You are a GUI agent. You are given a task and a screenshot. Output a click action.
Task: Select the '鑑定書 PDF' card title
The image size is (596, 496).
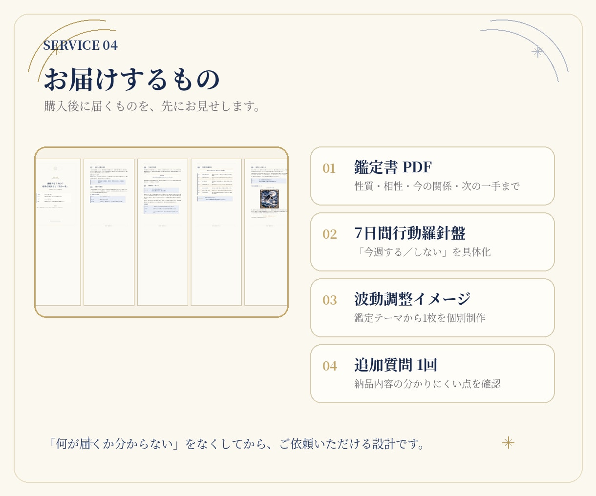(393, 167)
